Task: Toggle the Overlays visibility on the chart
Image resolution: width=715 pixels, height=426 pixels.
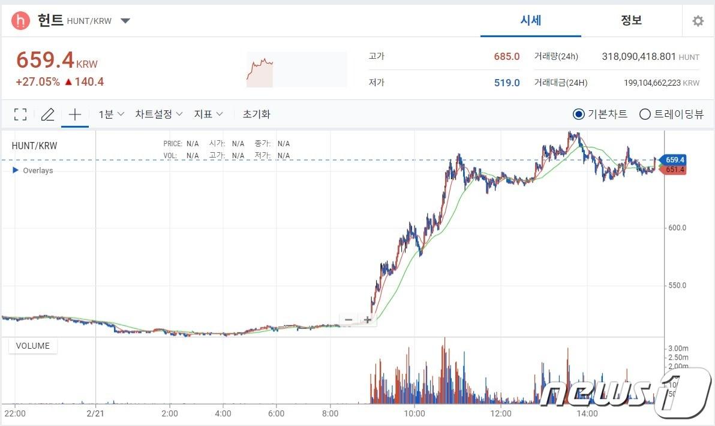Action: [x=38, y=170]
